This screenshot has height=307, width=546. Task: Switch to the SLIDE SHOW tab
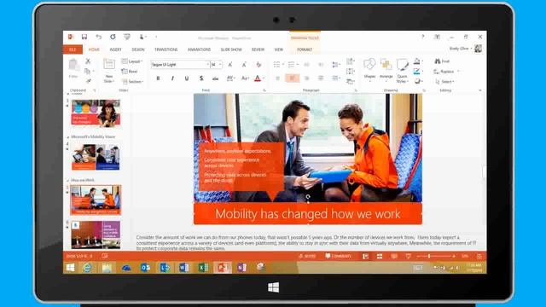pyautogui.click(x=231, y=49)
